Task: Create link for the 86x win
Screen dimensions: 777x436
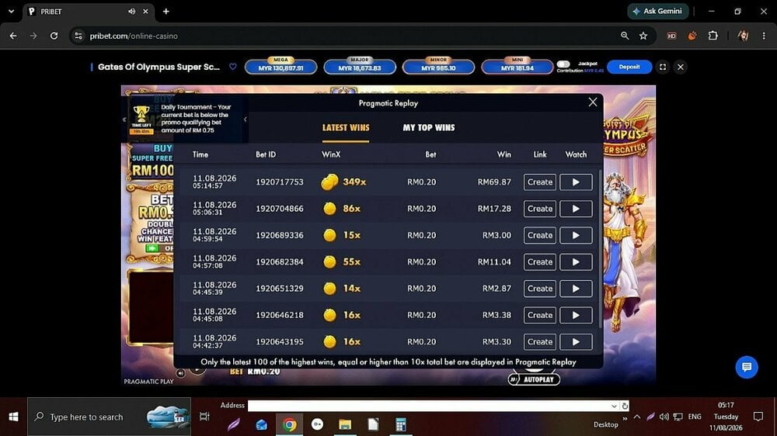Action: [540, 209]
